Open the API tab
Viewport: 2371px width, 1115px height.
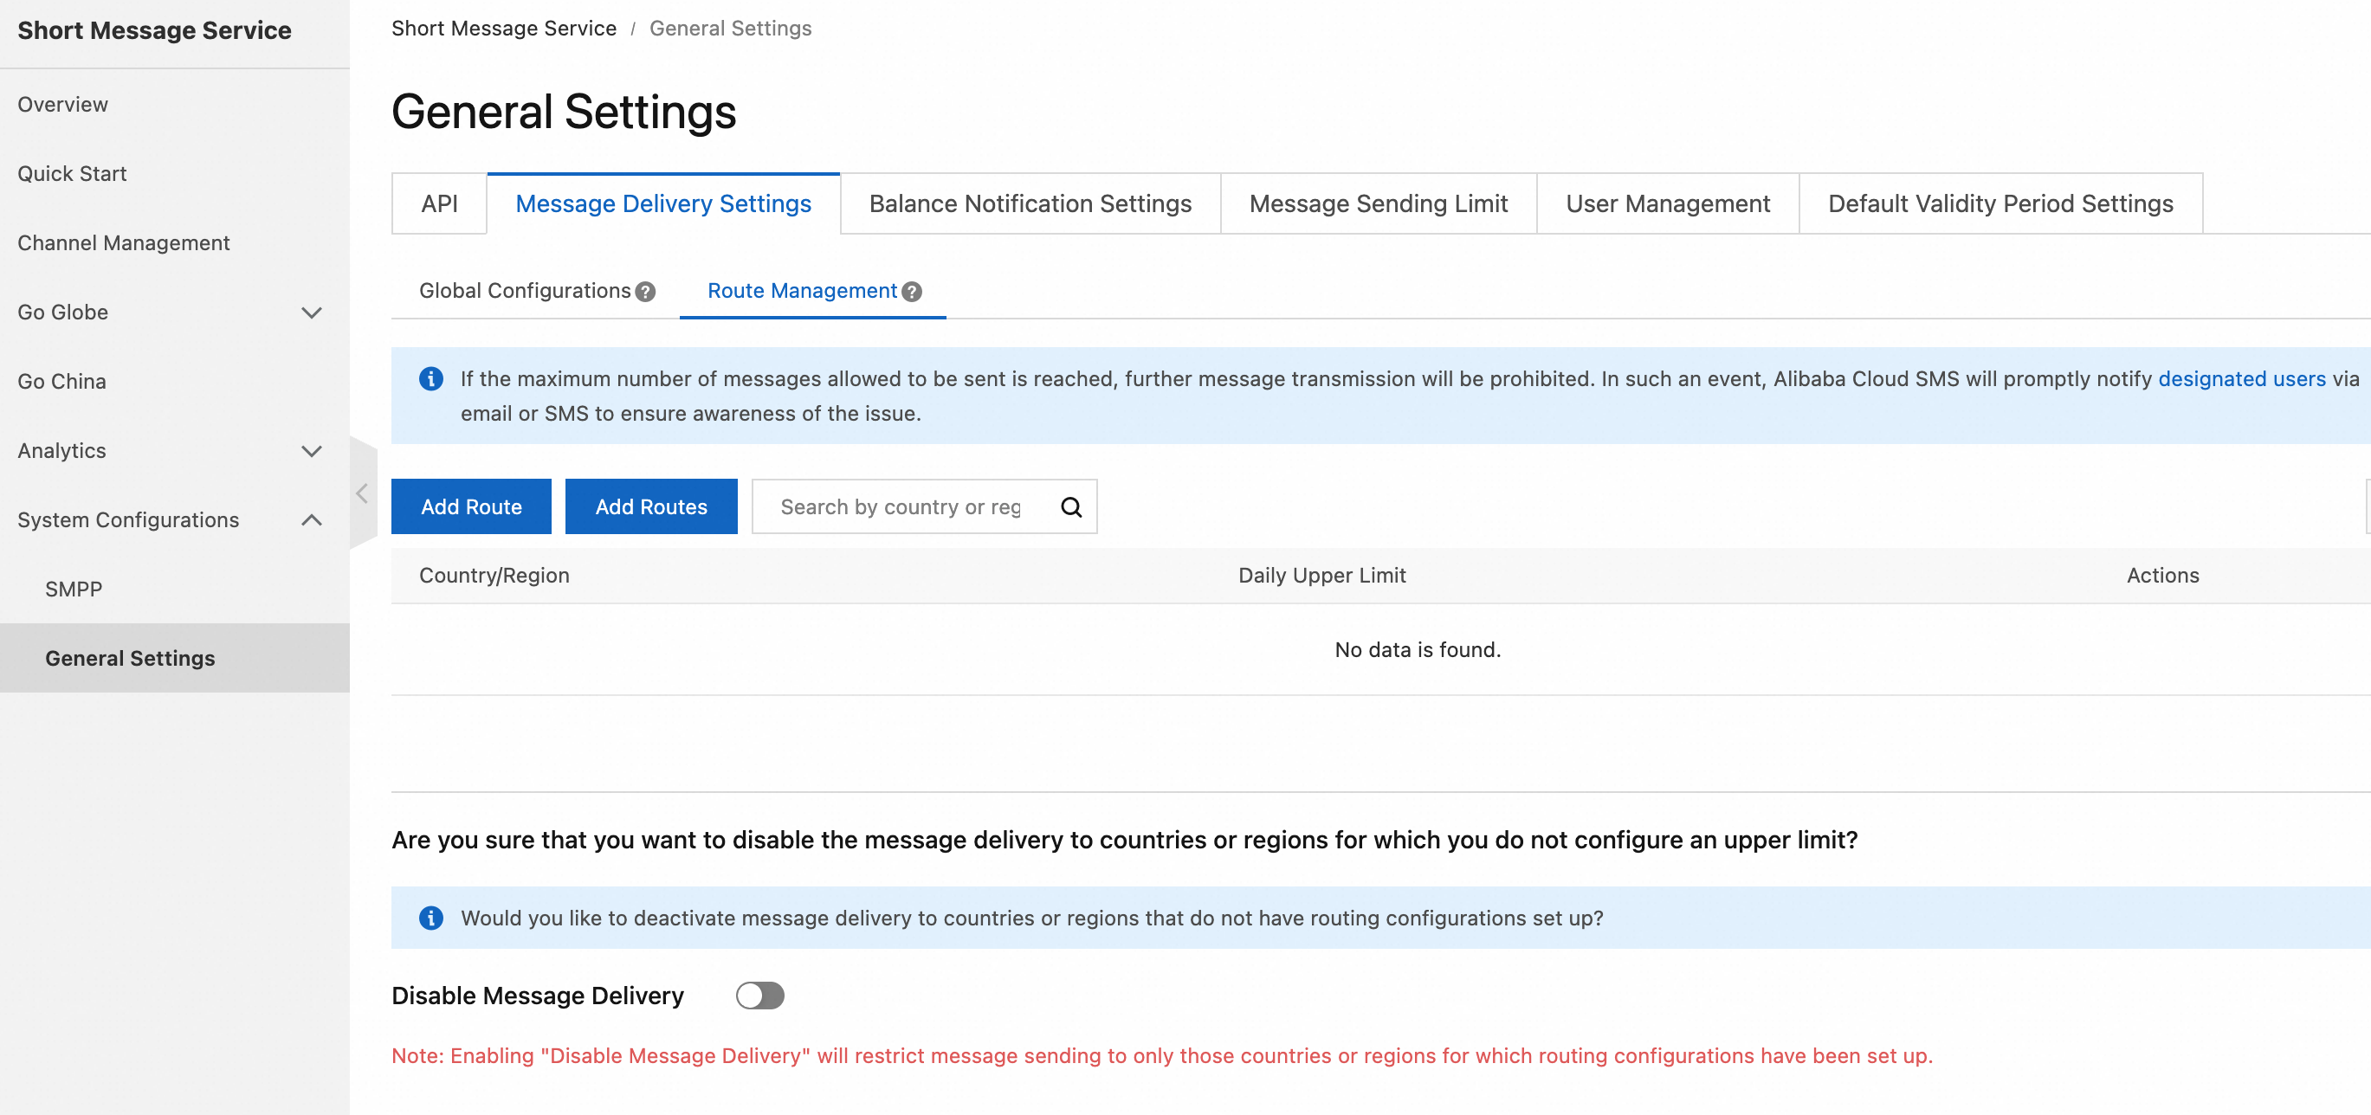click(439, 203)
